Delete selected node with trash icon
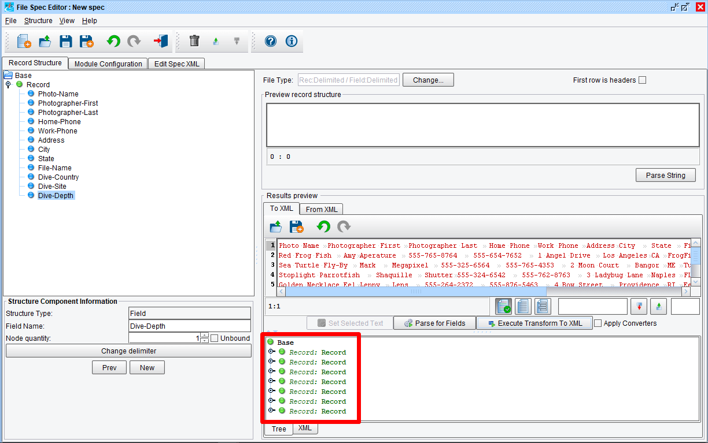708x443 pixels. pyautogui.click(x=194, y=42)
